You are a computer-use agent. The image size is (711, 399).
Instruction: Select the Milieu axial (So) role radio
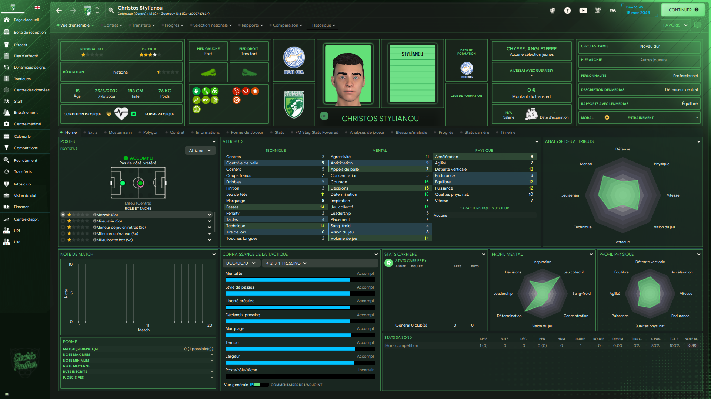63,221
